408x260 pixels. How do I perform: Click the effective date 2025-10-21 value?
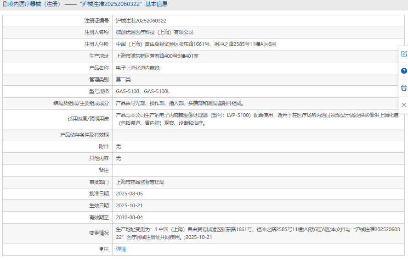(x=129, y=205)
